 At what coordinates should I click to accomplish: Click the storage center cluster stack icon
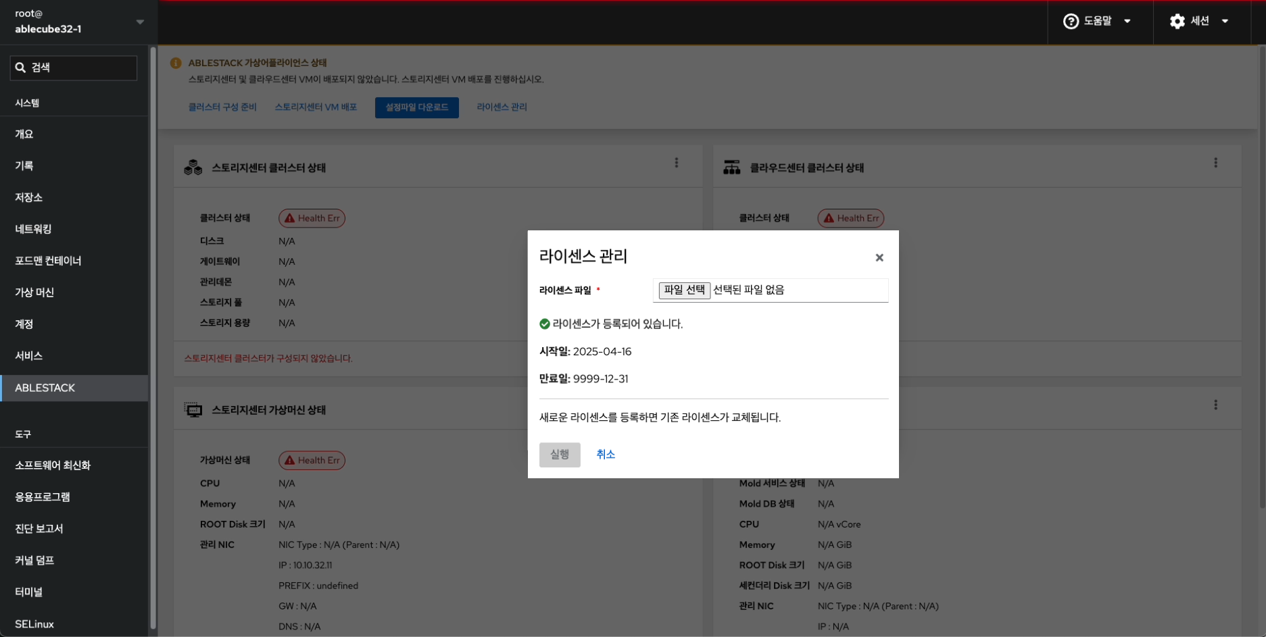click(193, 168)
